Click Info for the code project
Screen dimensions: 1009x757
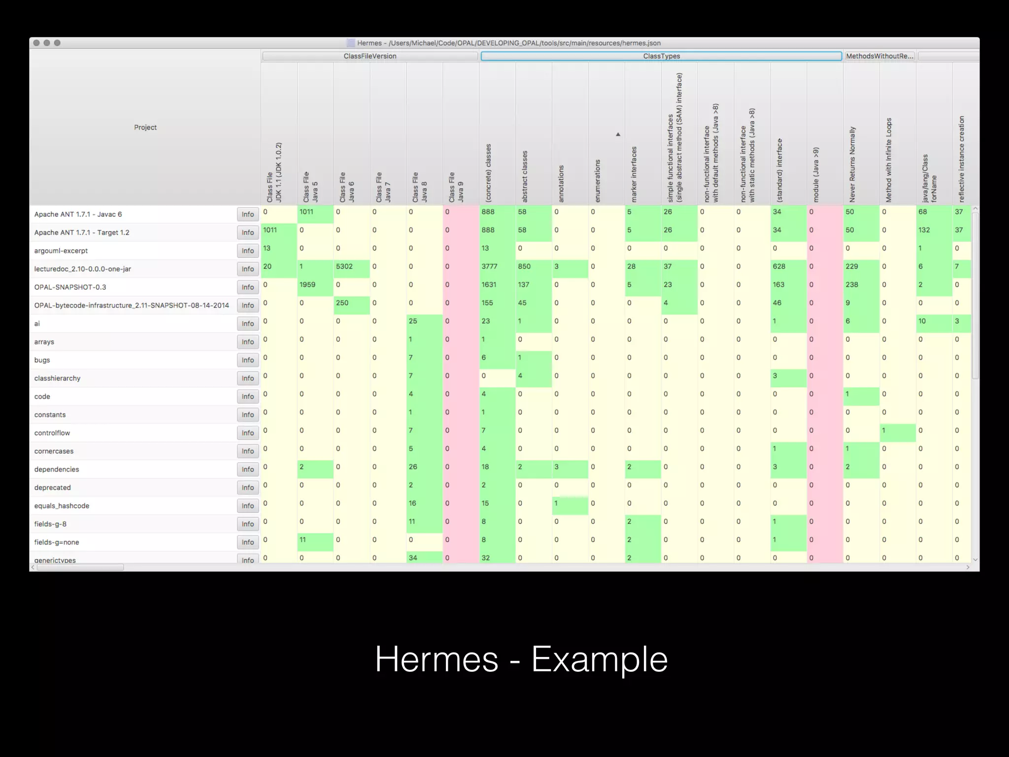[x=248, y=397]
